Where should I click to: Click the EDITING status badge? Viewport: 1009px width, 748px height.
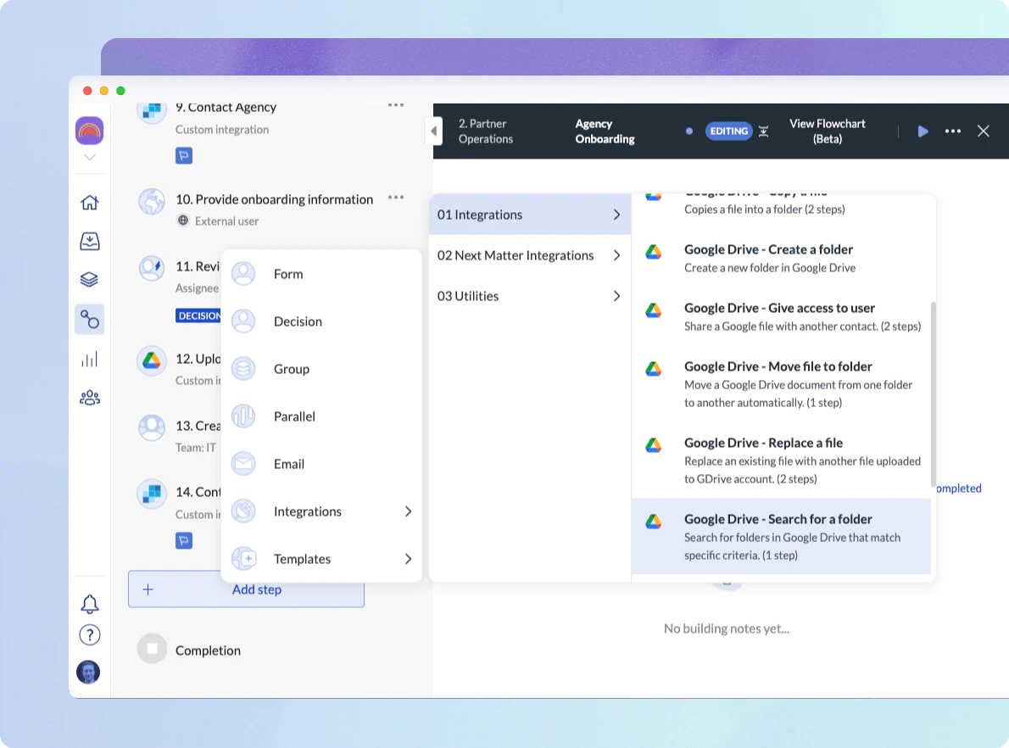click(729, 131)
